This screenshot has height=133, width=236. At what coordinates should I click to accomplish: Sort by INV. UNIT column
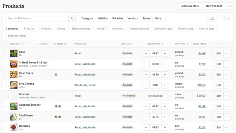click(181, 44)
